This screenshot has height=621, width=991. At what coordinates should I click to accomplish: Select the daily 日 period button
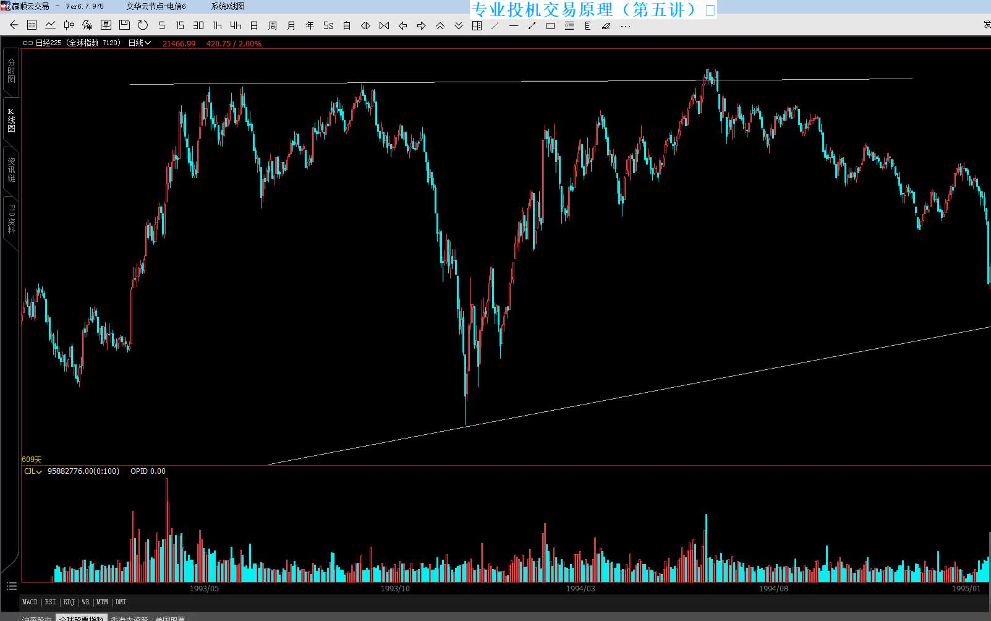coord(254,25)
